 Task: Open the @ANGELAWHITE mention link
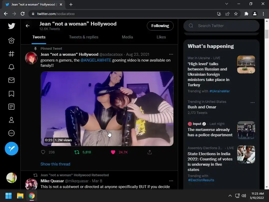(96, 60)
